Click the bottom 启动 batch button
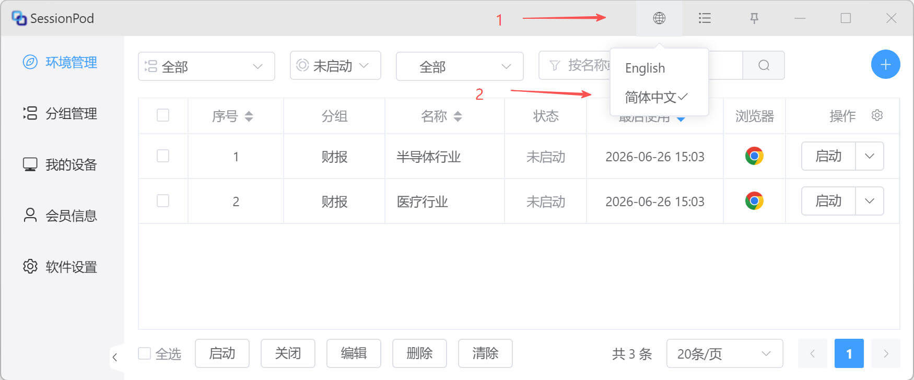 click(222, 353)
